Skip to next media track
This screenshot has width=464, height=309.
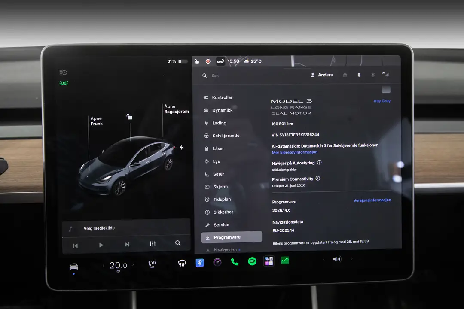coord(127,244)
